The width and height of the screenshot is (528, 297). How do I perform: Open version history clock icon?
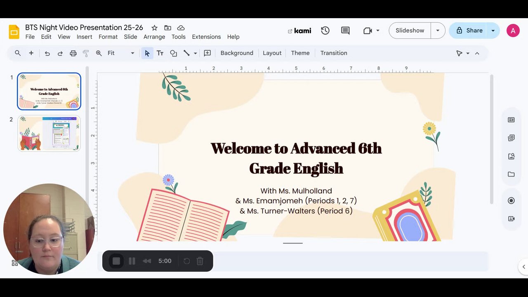click(325, 31)
